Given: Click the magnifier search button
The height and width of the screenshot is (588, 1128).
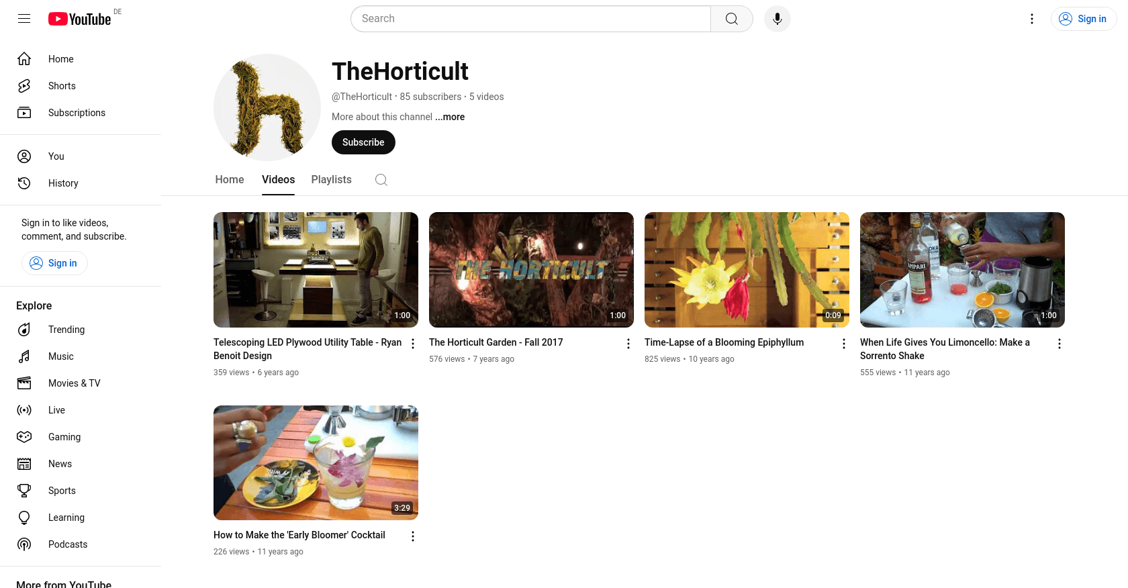Looking at the screenshot, I should point(732,19).
